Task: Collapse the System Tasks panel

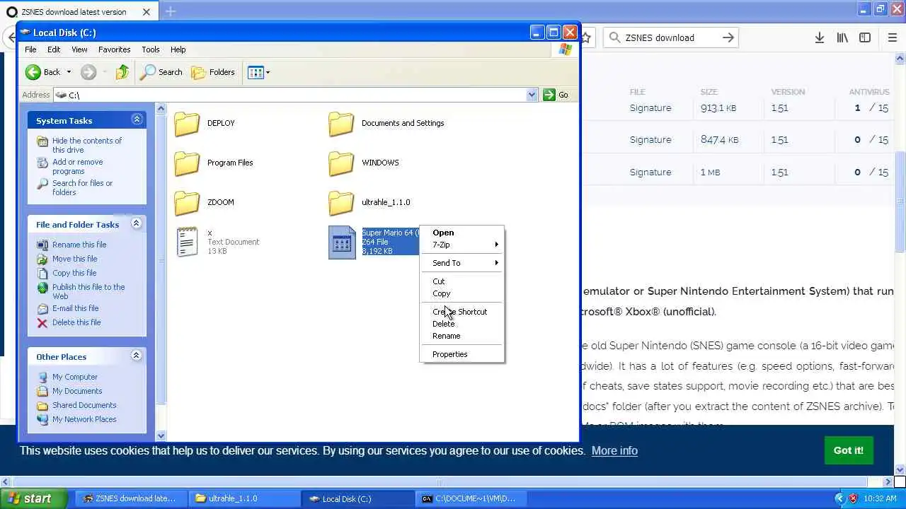Action: (x=137, y=120)
